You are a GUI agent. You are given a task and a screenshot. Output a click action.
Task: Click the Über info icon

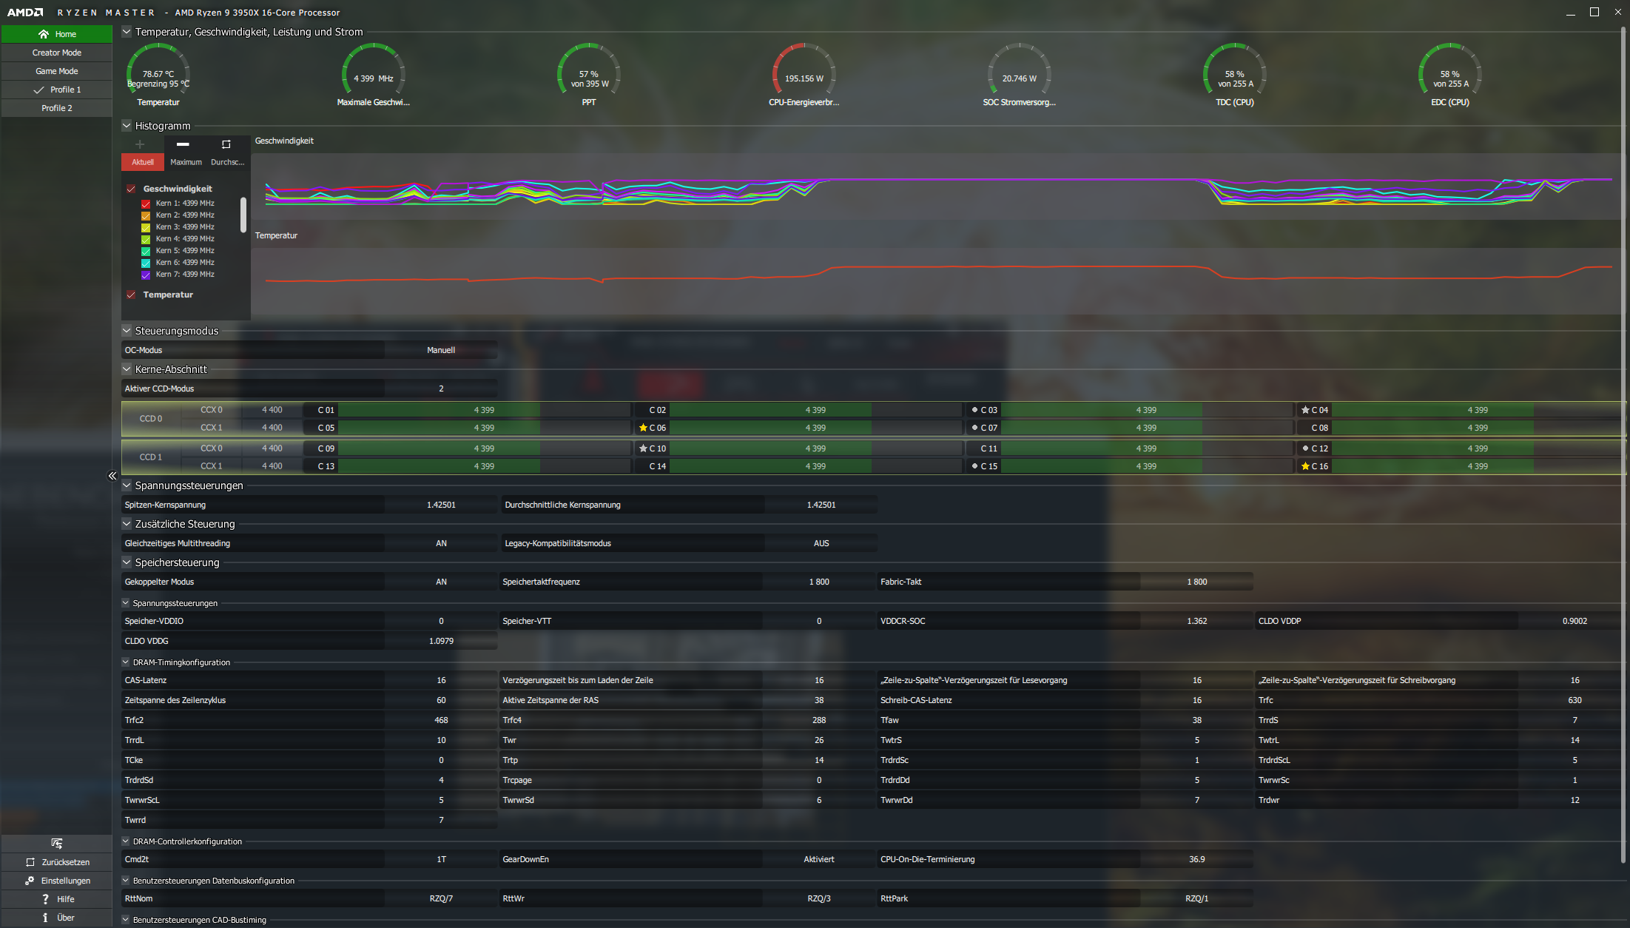coord(45,918)
